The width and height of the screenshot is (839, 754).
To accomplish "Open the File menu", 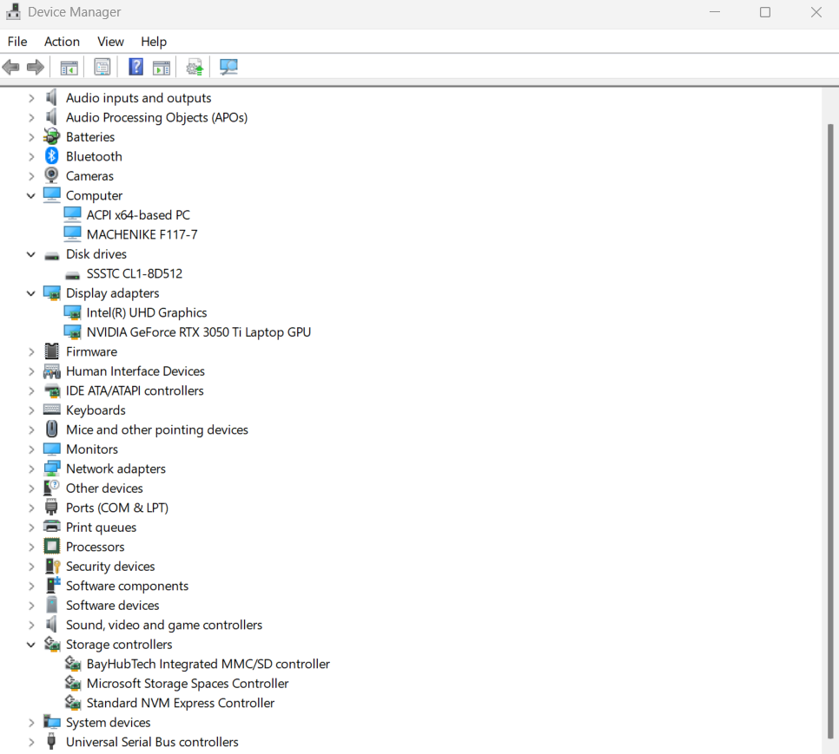I will point(17,41).
